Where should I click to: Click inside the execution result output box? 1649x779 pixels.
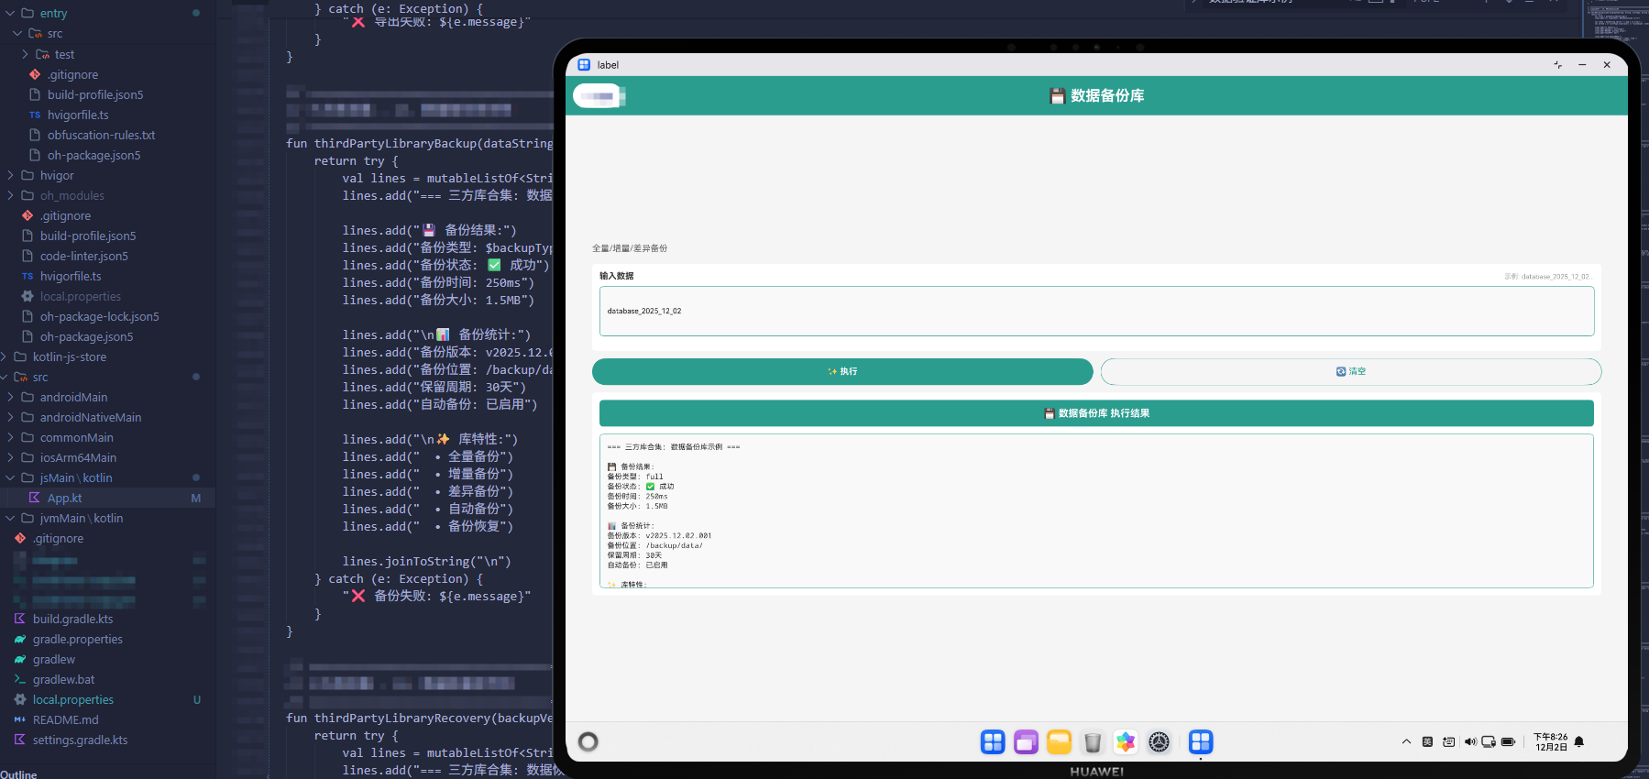point(1096,510)
